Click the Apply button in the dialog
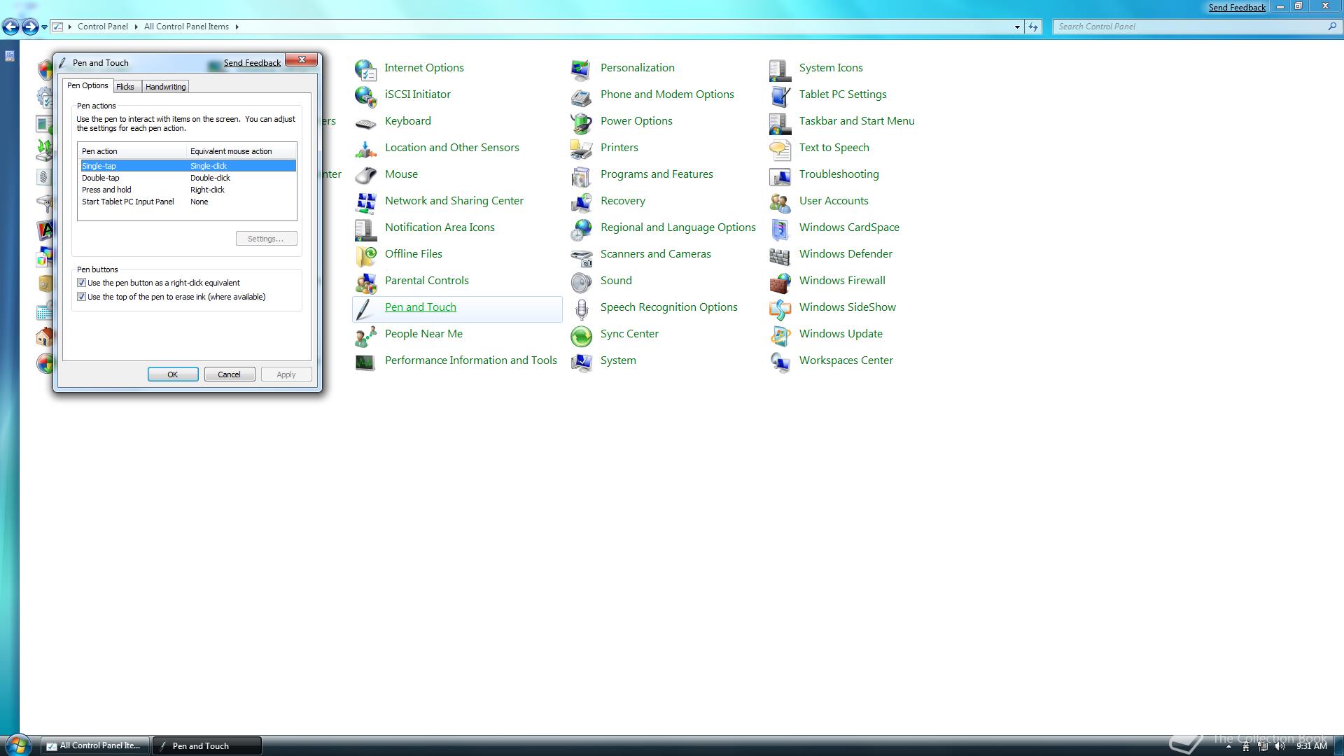This screenshot has width=1344, height=756. 286,374
